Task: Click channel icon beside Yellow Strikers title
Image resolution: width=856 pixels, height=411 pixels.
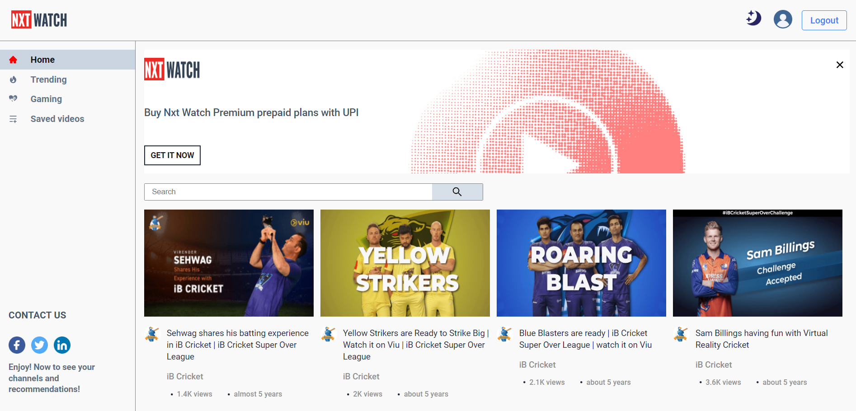Action: (x=328, y=335)
